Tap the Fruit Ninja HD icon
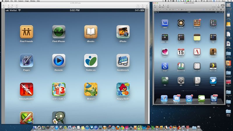 click(27, 118)
